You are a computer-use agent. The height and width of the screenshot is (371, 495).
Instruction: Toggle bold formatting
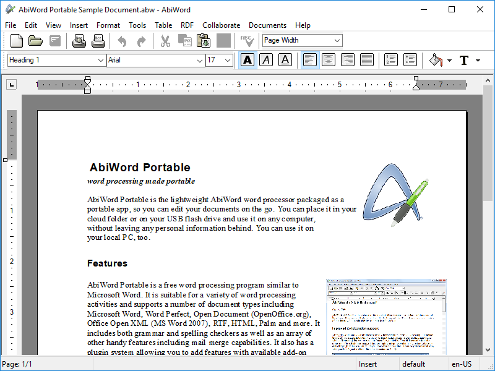point(247,60)
